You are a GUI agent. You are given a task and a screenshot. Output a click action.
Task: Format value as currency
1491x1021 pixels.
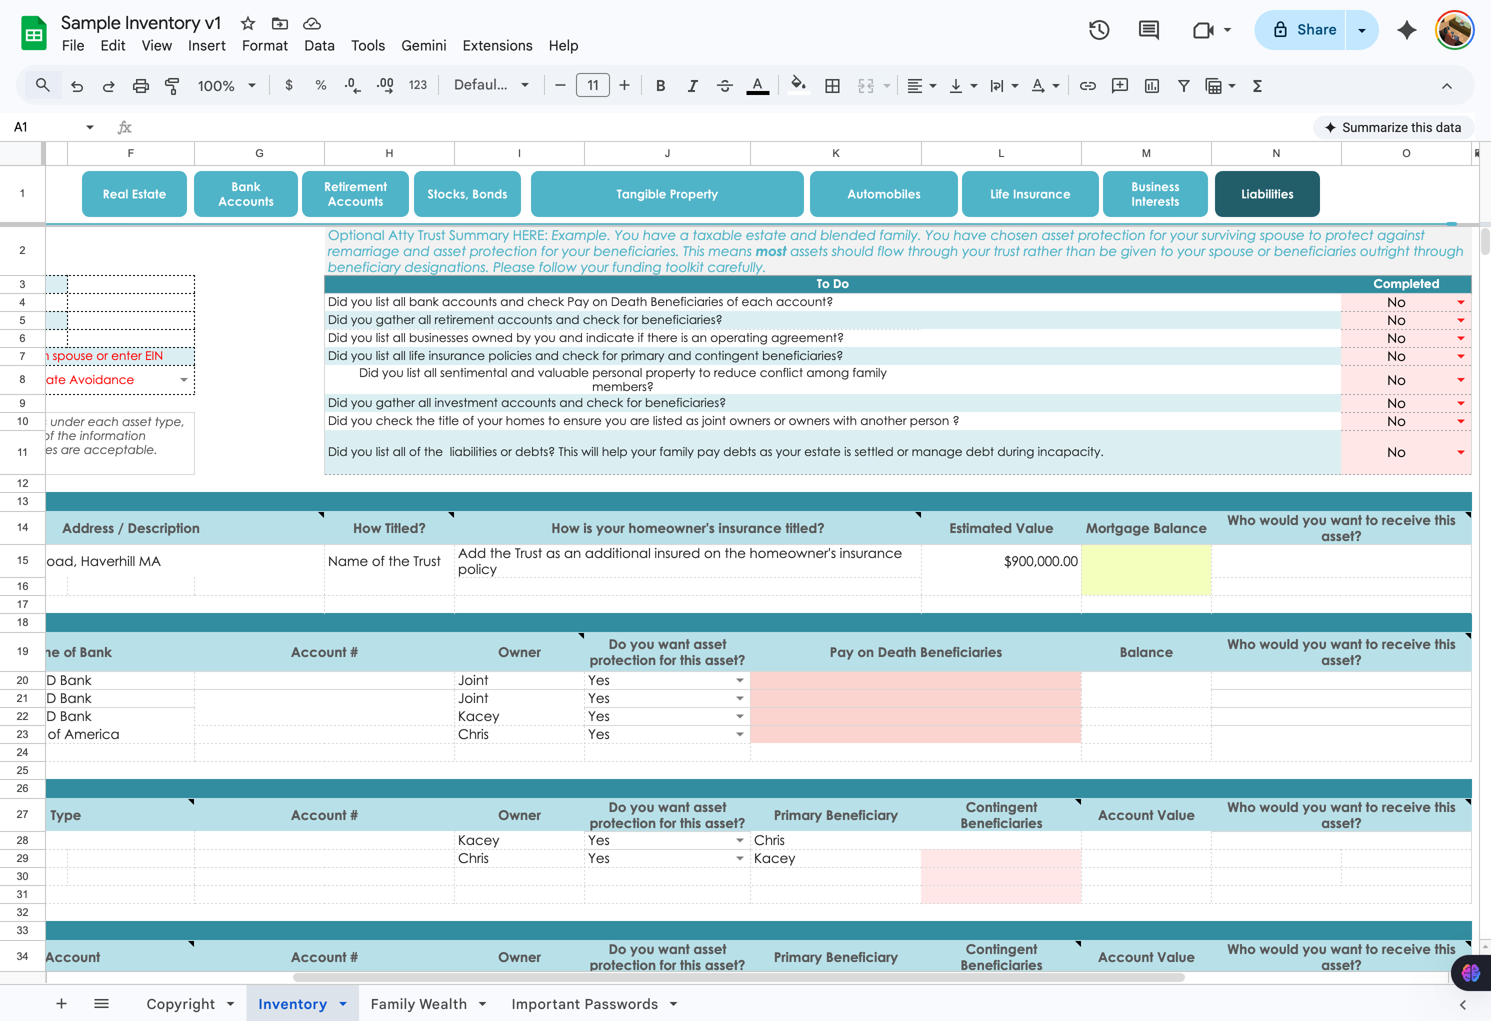click(x=288, y=85)
